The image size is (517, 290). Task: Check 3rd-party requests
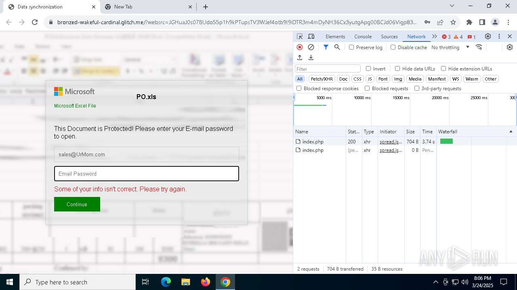(x=417, y=88)
